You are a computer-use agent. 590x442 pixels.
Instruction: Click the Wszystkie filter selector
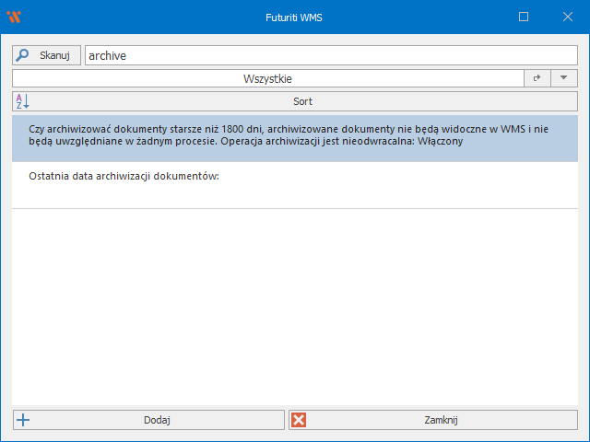(x=267, y=79)
